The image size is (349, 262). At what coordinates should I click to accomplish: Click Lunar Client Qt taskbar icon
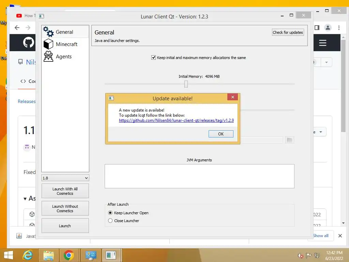[x=111, y=255]
